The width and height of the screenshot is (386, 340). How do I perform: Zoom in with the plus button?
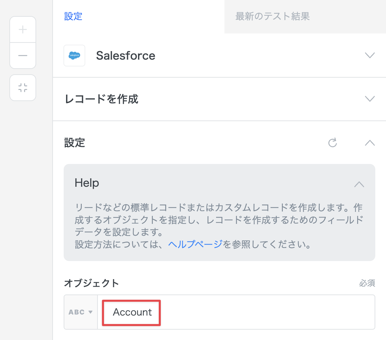tap(23, 30)
